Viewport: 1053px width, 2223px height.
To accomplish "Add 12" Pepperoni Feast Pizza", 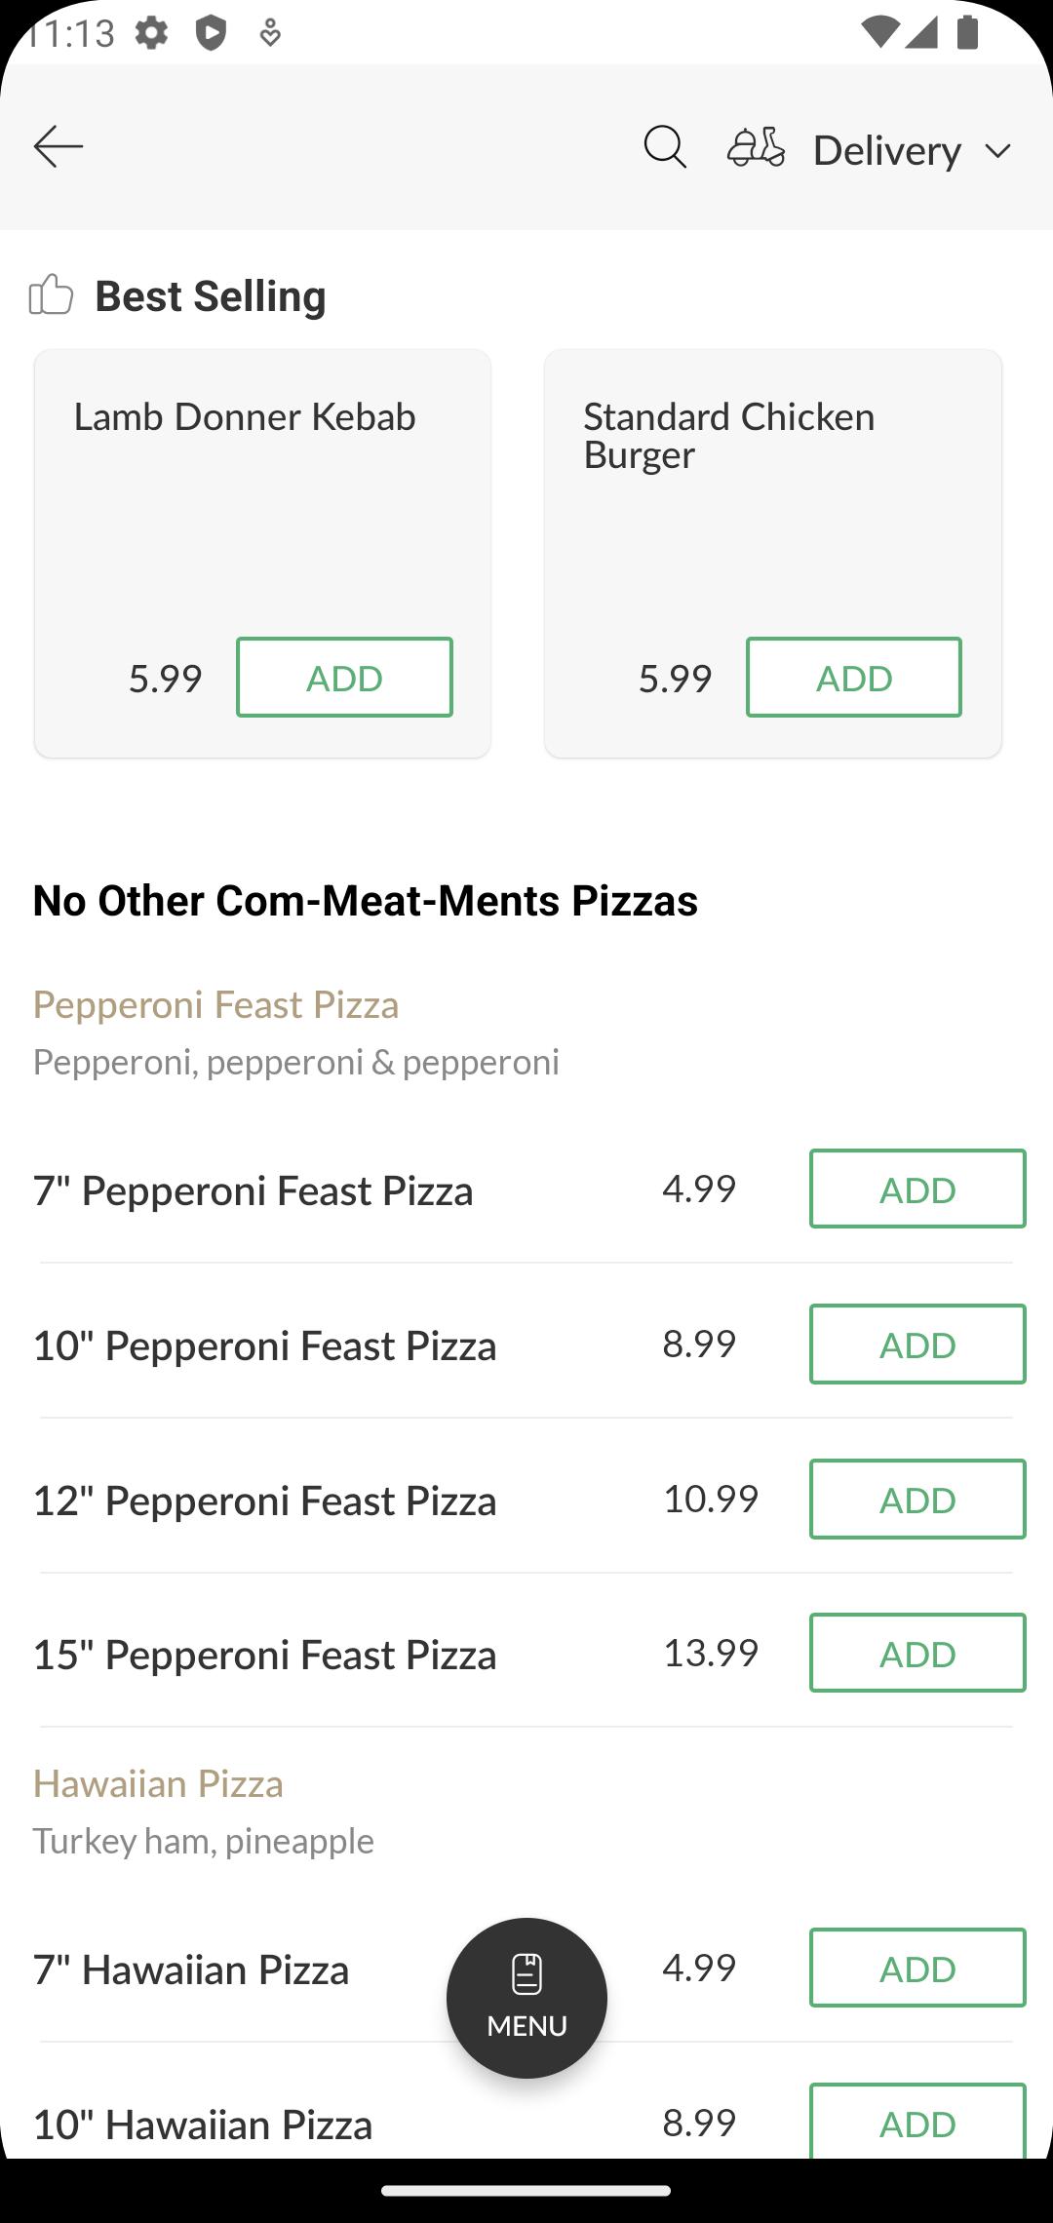I will click(x=917, y=1499).
